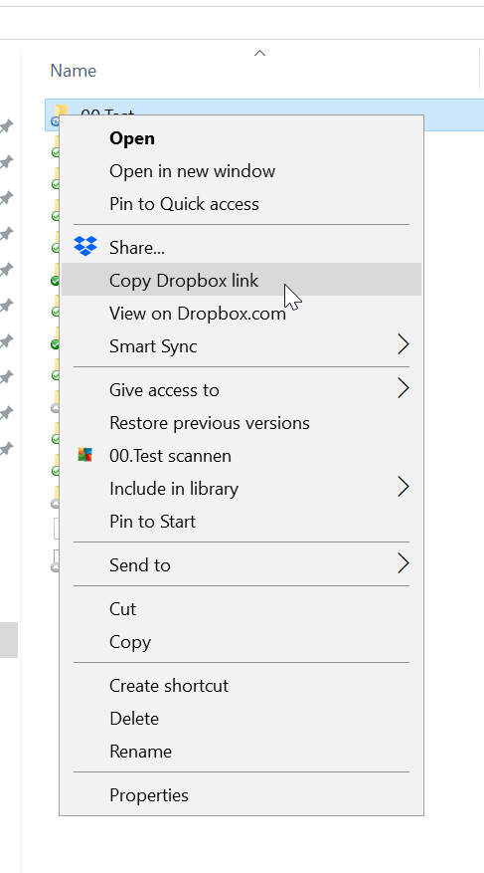
Task: Click the Dropbox logo icon beside Share
Action: [x=85, y=246]
